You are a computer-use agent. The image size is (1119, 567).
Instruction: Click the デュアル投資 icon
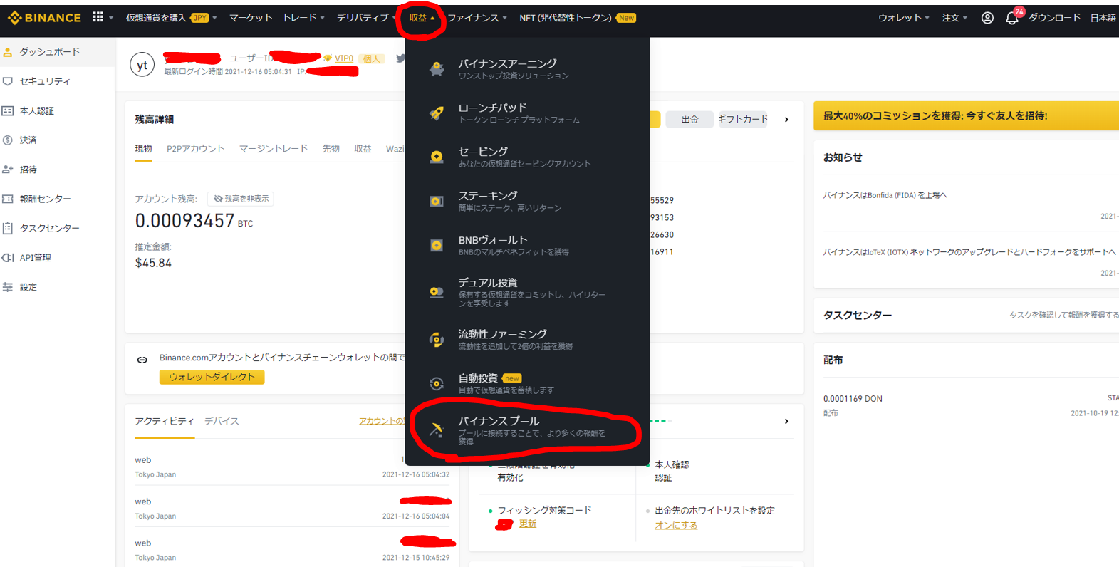pos(437,292)
